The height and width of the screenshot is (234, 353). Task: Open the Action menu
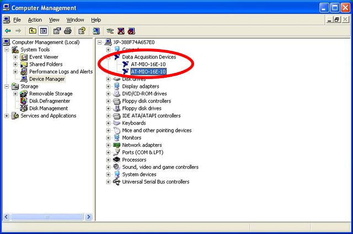point(35,20)
